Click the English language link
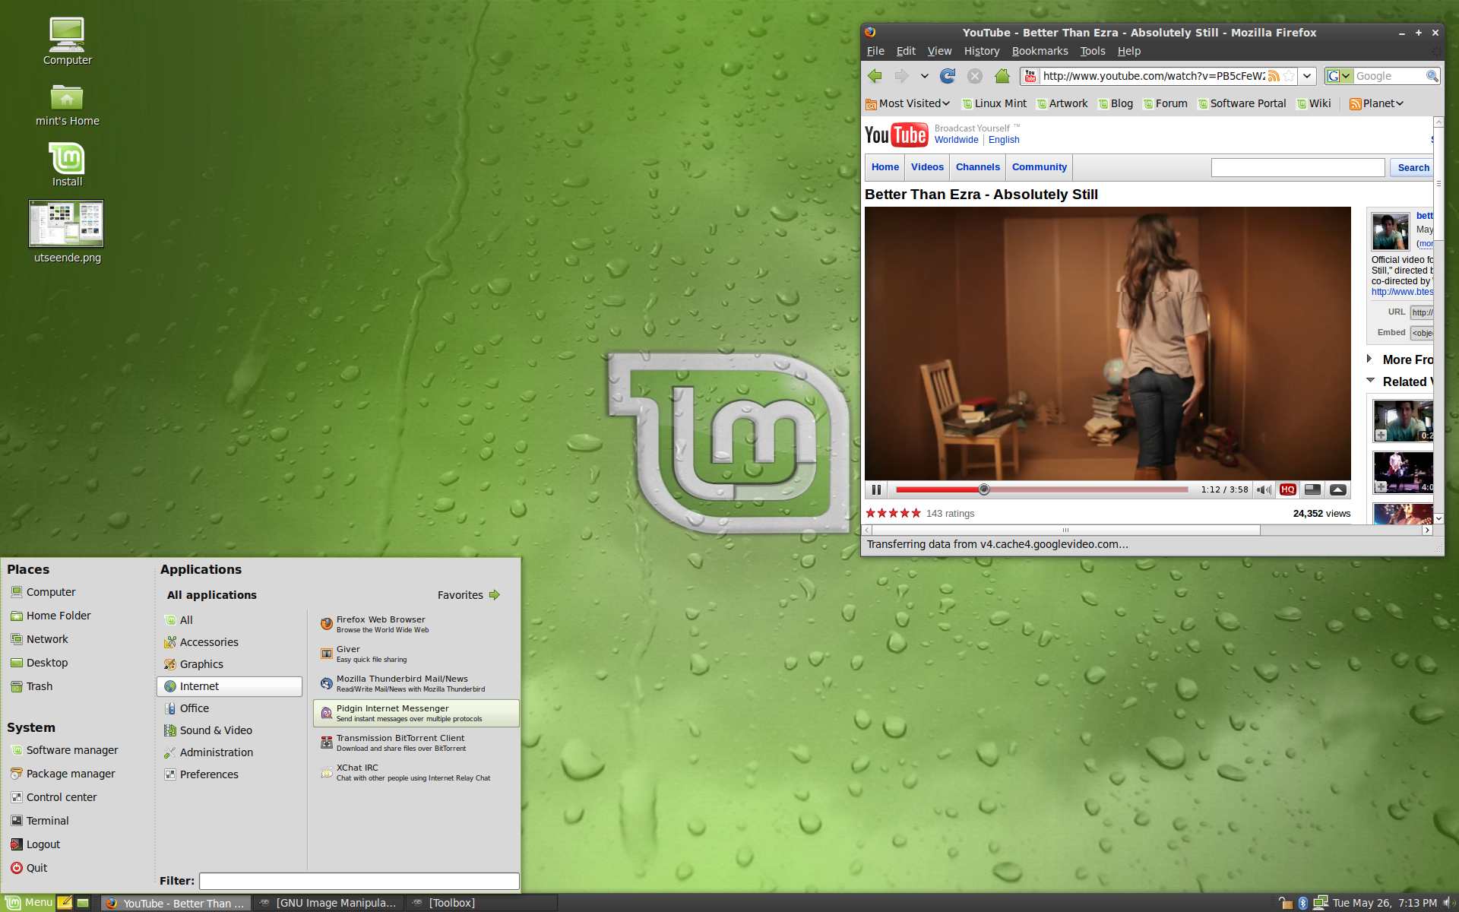 pyautogui.click(x=1004, y=140)
